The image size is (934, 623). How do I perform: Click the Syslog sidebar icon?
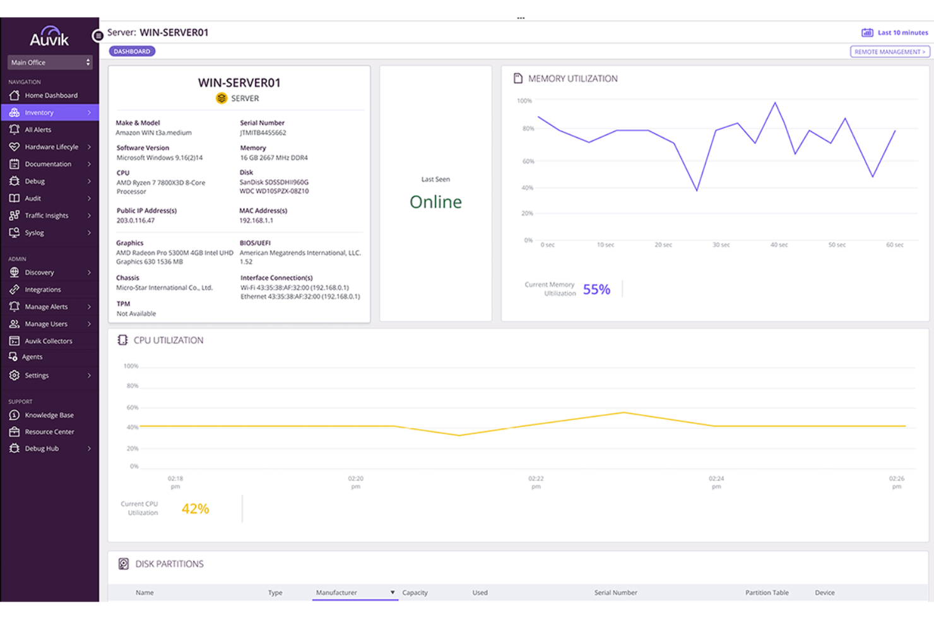14,232
